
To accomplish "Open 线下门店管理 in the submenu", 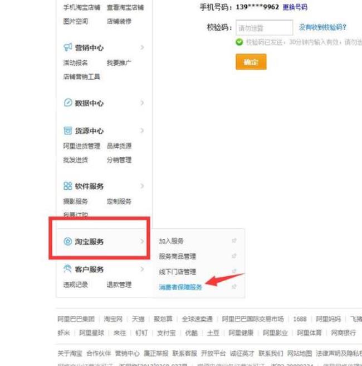I will (177, 272).
